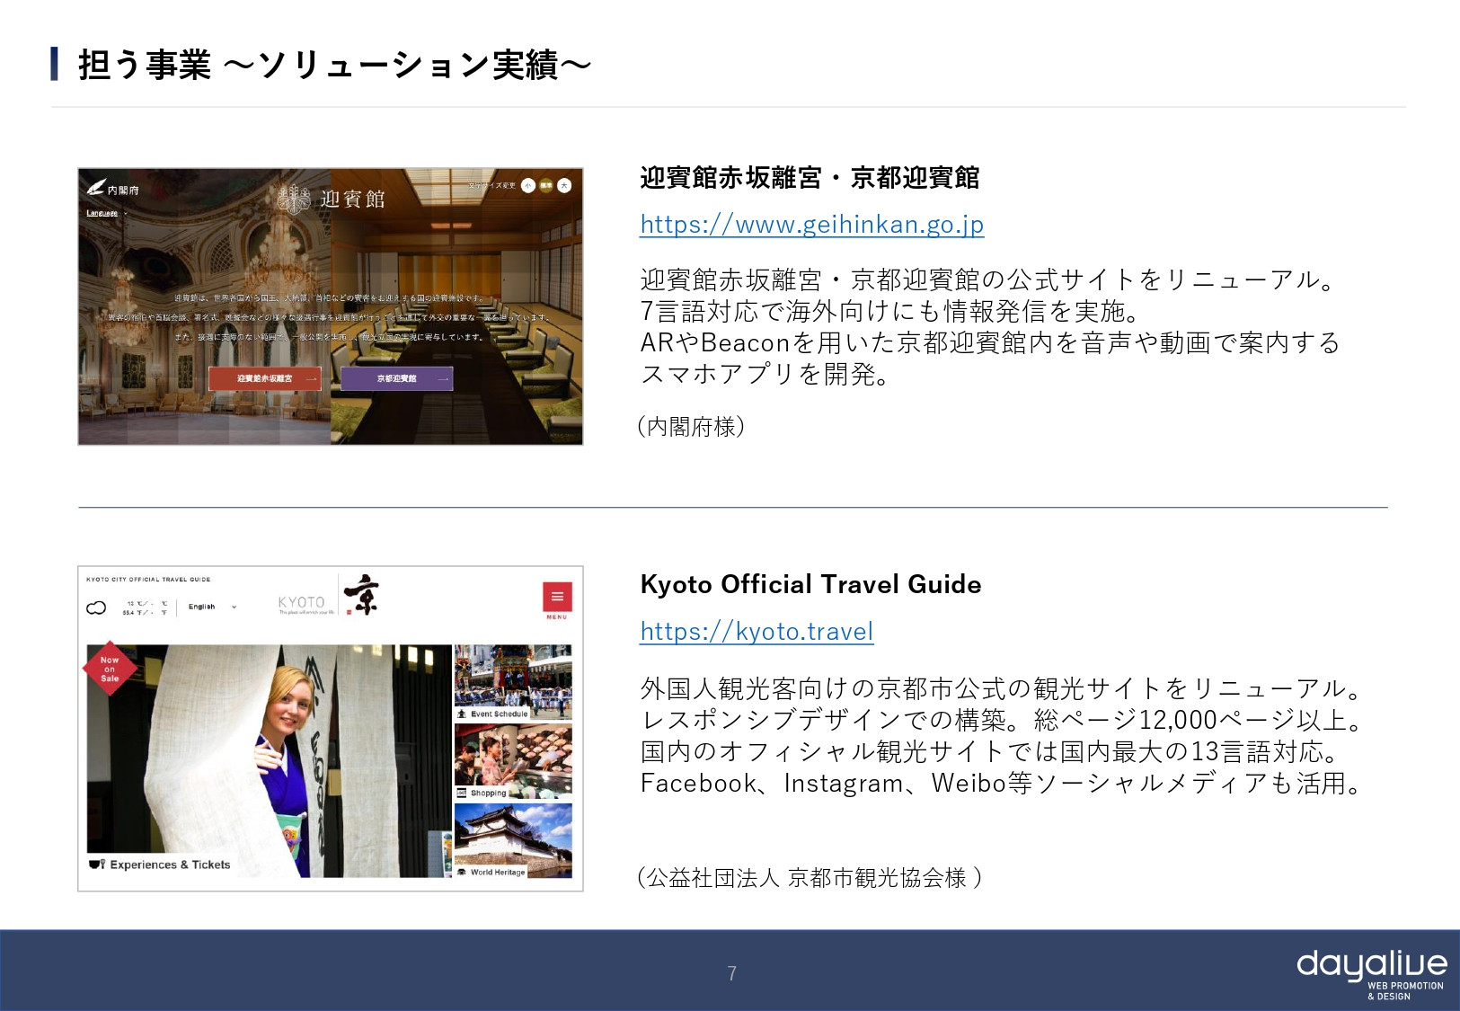Click the Now on Sale badge
Image resolution: width=1460 pixels, height=1011 pixels.
(110, 669)
